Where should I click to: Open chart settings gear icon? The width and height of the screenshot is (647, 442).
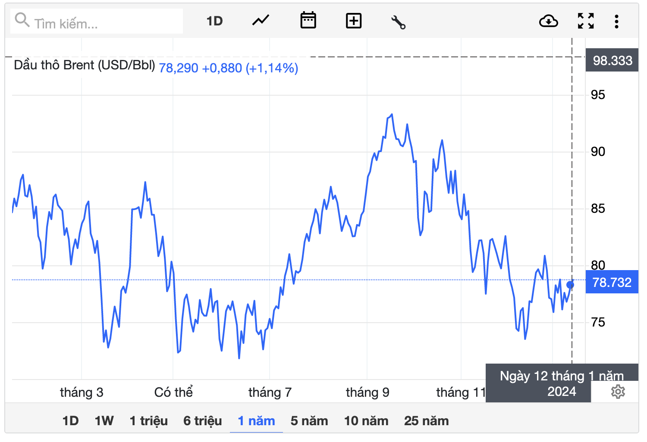tap(618, 392)
